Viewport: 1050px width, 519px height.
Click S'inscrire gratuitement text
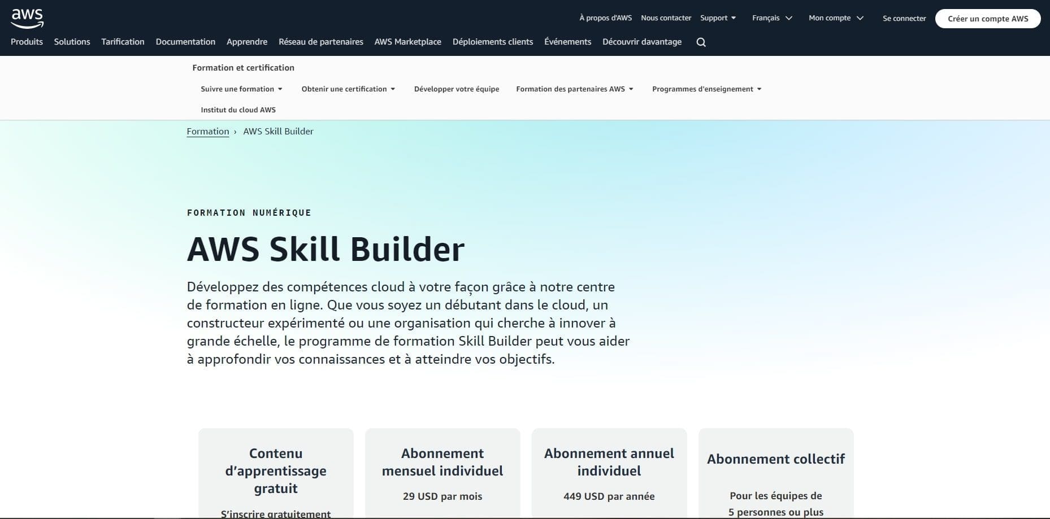(276, 514)
